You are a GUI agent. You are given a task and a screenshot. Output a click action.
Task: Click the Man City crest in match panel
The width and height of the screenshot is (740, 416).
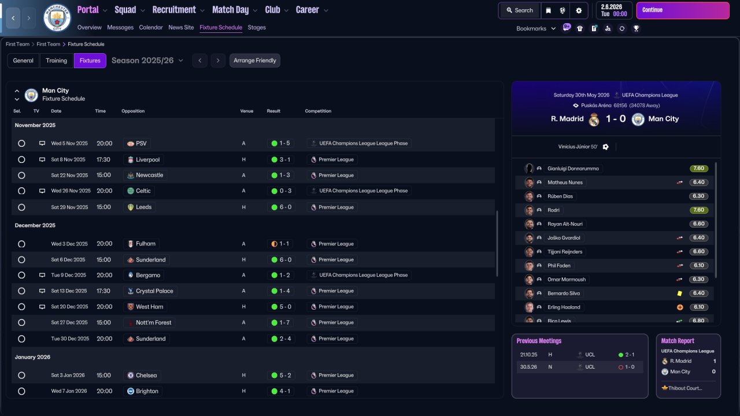[x=638, y=119]
